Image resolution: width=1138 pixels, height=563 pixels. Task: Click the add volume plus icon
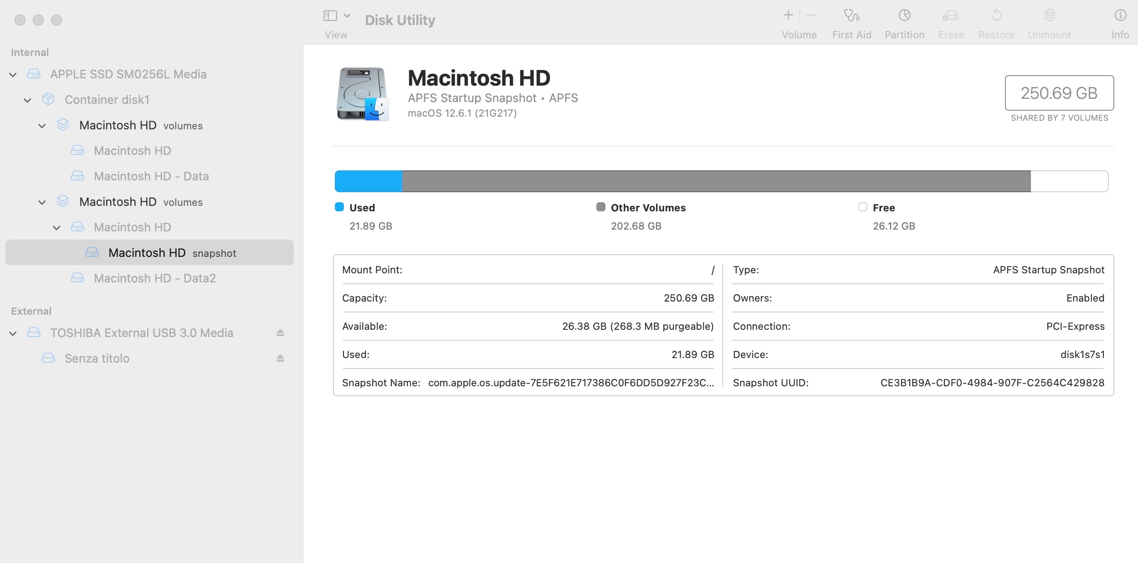click(x=788, y=15)
